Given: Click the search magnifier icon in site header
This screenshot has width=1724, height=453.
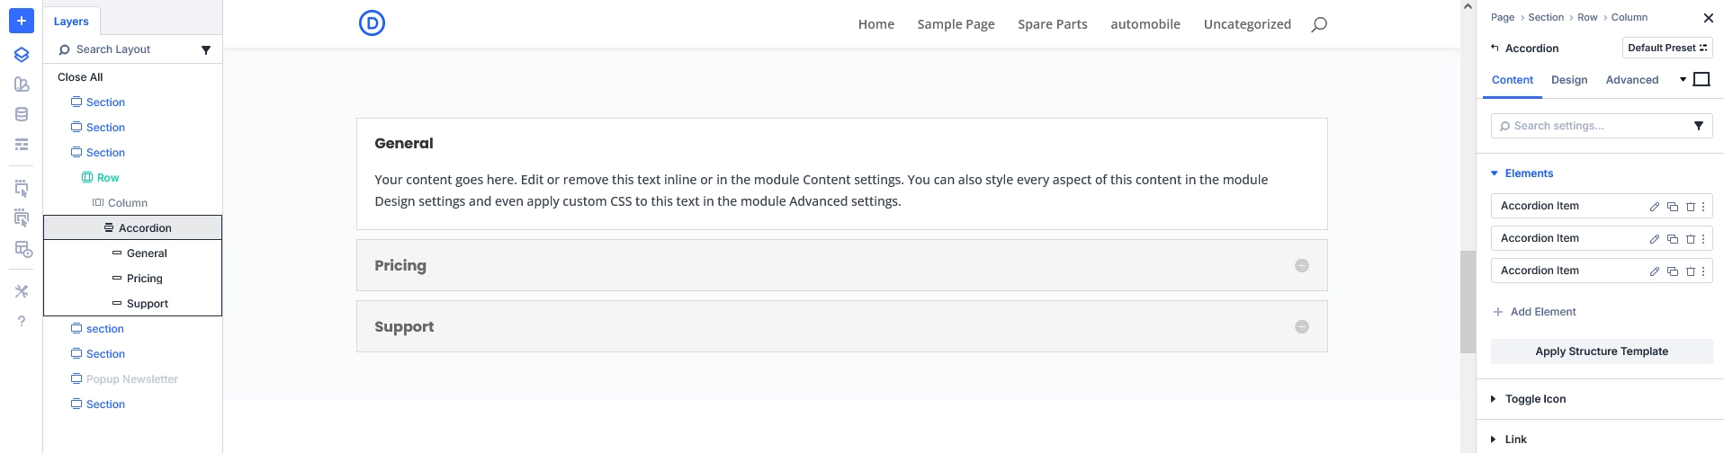Looking at the screenshot, I should pyautogui.click(x=1318, y=24).
